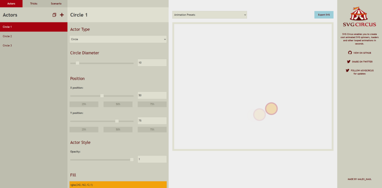The height and width of the screenshot is (188, 382).
Task: Duplicate the actor with the copy icon
Action: pos(54,15)
